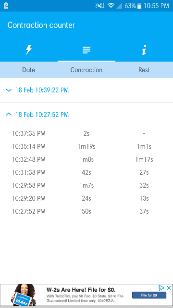Select the list history tab icon

86,50
